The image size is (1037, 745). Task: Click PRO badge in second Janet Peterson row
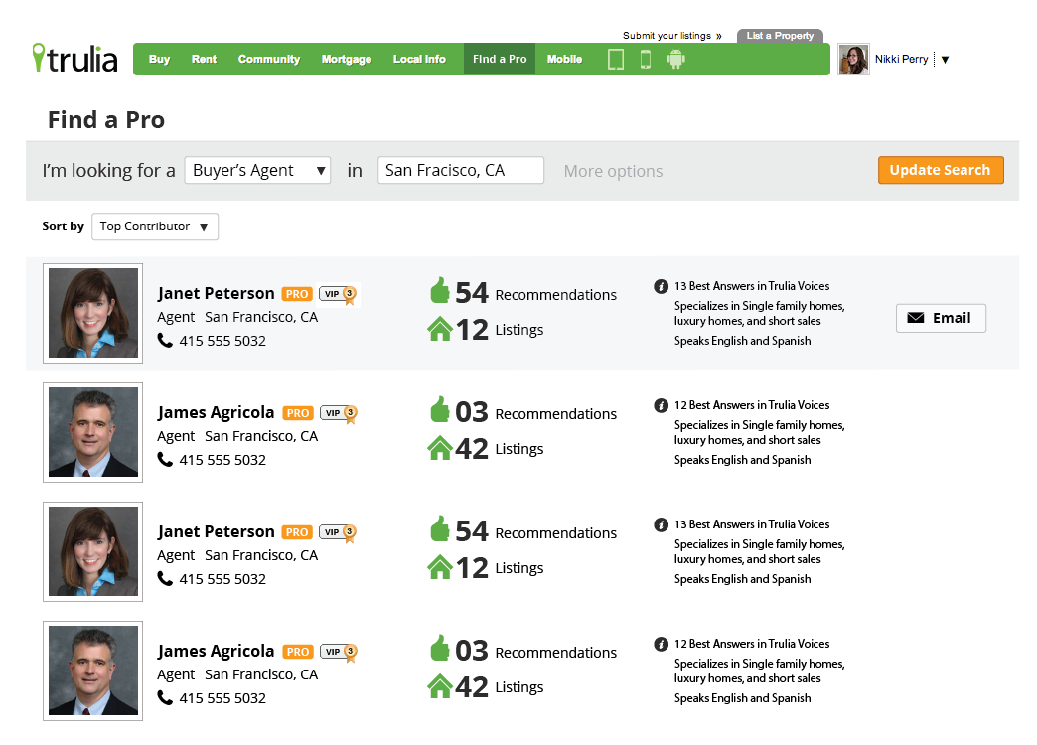[x=297, y=532]
